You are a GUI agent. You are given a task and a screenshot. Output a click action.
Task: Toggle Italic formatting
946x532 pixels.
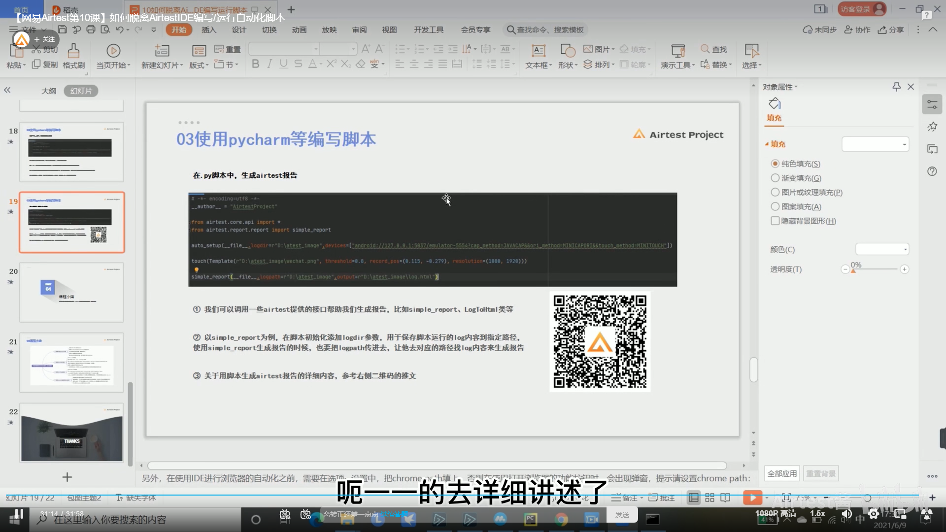(x=270, y=64)
